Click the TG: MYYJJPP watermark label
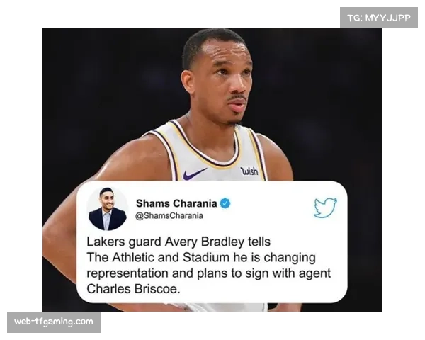The height and width of the screenshot is (340, 425). (379, 18)
